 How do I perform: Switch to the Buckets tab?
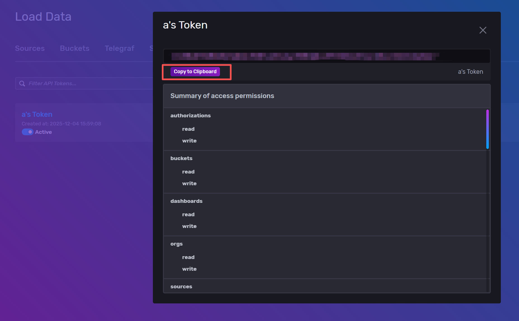point(75,48)
